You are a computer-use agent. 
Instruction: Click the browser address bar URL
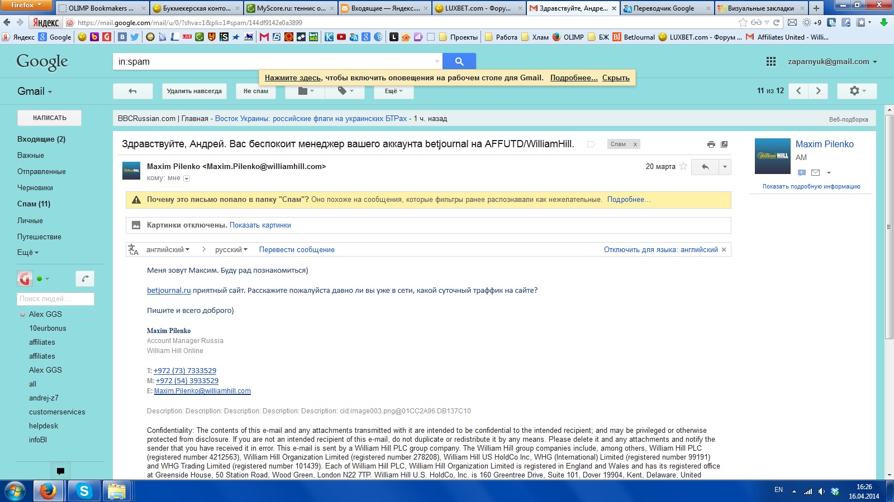(x=189, y=23)
